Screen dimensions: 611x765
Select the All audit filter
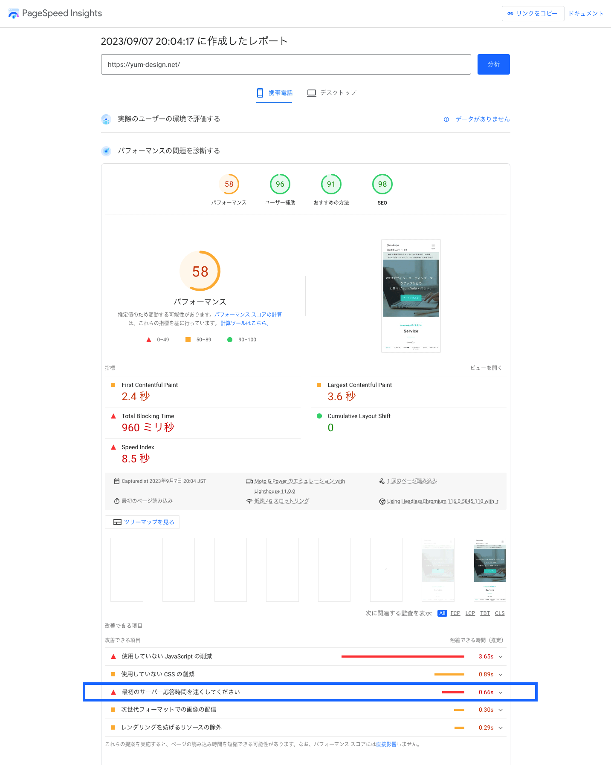[442, 613]
